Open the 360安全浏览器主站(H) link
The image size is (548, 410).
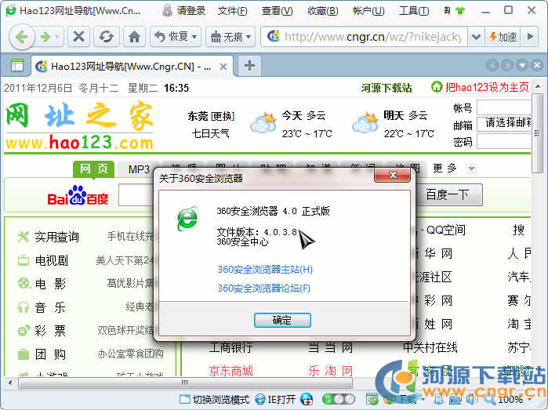point(265,270)
